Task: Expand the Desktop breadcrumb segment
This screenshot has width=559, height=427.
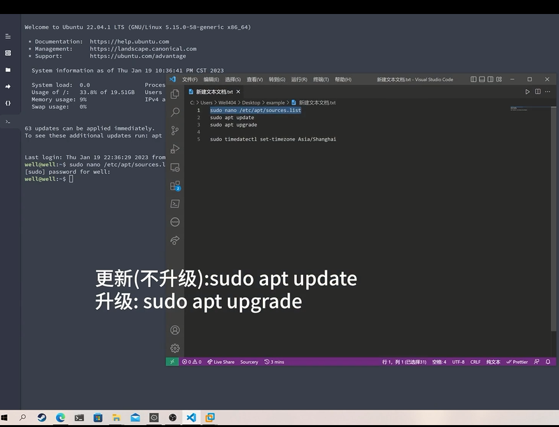Action: point(251,102)
